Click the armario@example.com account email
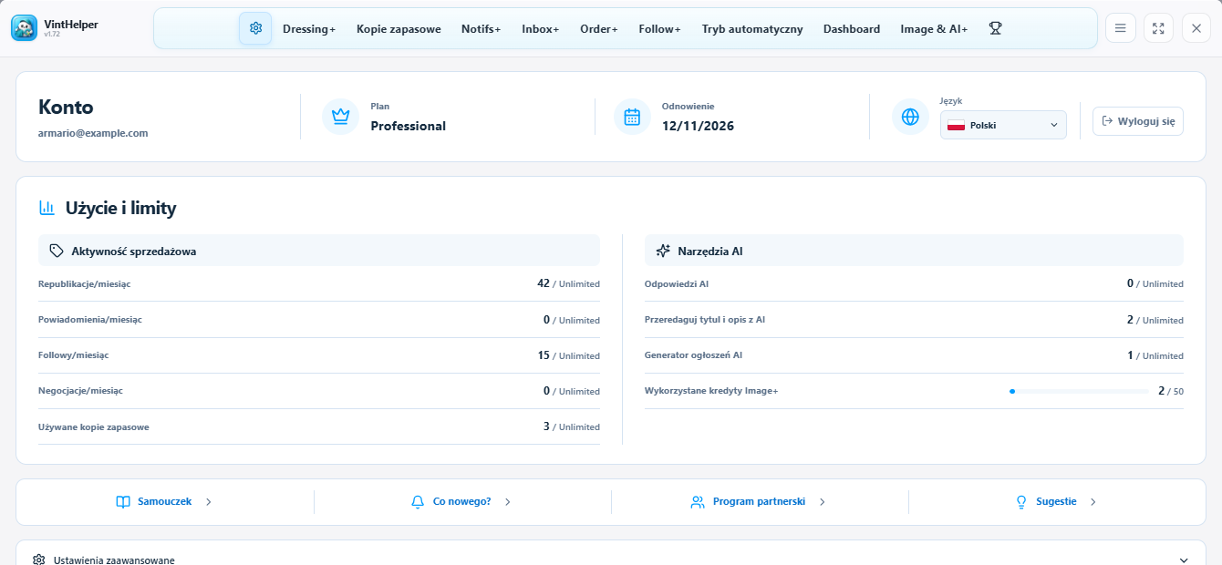This screenshot has height=565, width=1222. 93,133
